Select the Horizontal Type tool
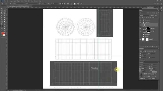Screen dimensions: 163x91 point(2,26)
